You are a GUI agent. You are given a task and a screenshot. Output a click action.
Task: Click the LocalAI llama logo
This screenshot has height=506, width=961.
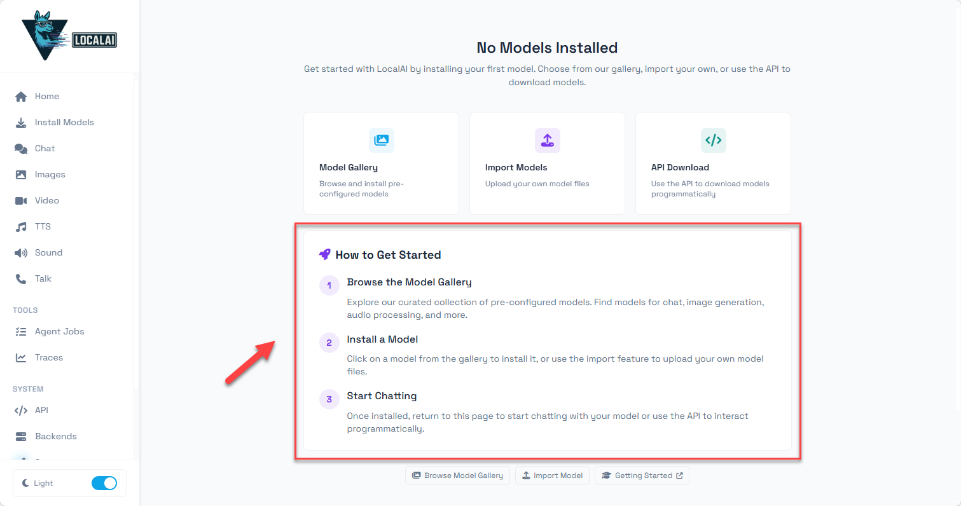[69, 36]
